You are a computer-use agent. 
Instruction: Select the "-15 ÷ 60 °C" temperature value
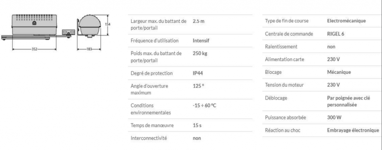click(x=205, y=106)
